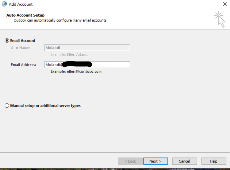Click the 'Your Name:' label
This screenshot has width=230, height=170.
click(x=20, y=48)
